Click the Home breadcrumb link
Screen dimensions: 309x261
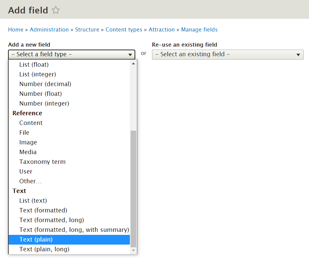(x=16, y=29)
